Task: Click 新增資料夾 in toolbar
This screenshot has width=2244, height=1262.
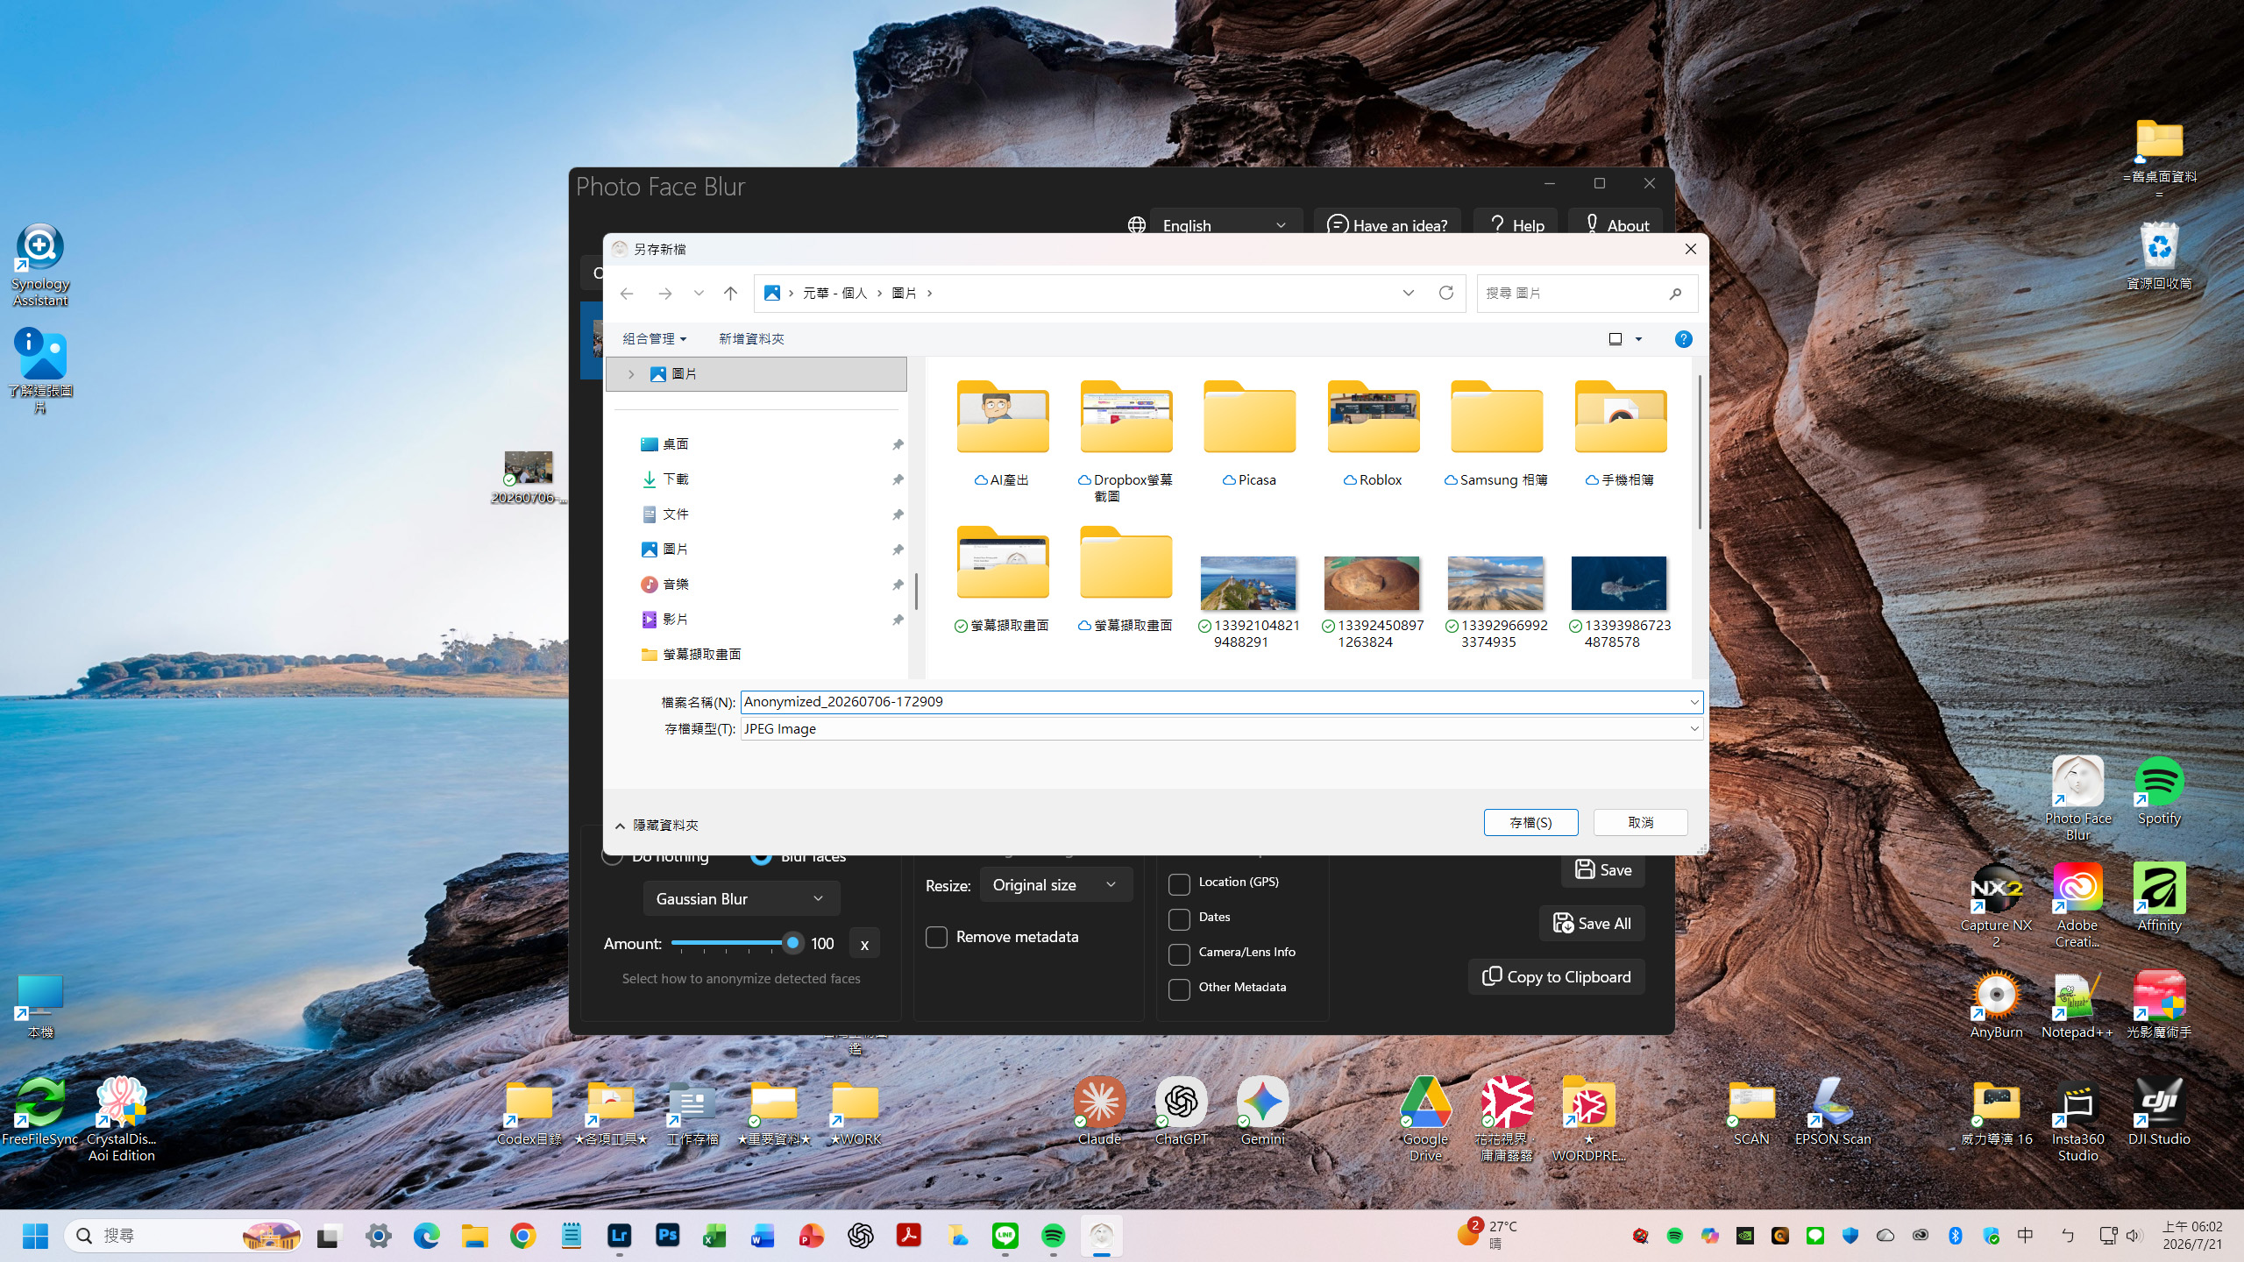Action: [x=751, y=339]
